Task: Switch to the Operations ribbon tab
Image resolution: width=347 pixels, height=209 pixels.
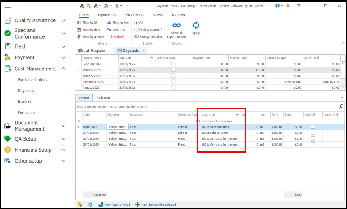Action: click(107, 15)
